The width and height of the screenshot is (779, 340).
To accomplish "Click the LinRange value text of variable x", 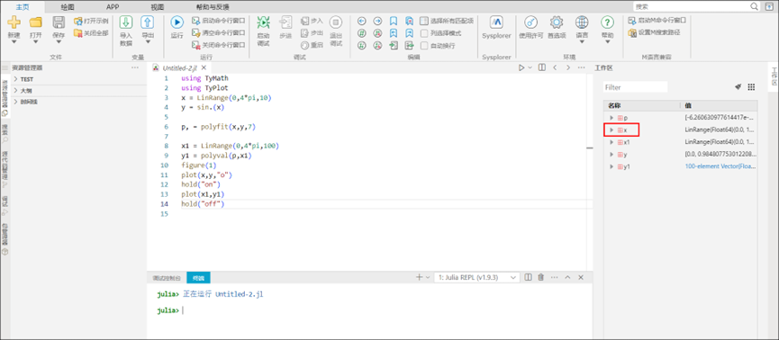I will 720,130.
